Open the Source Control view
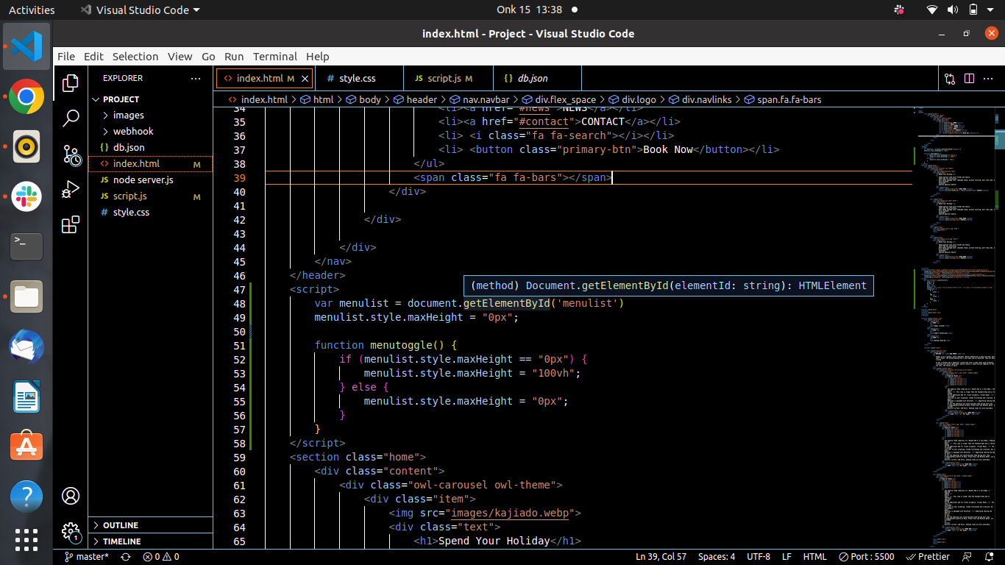1005x565 pixels. pos(71,154)
